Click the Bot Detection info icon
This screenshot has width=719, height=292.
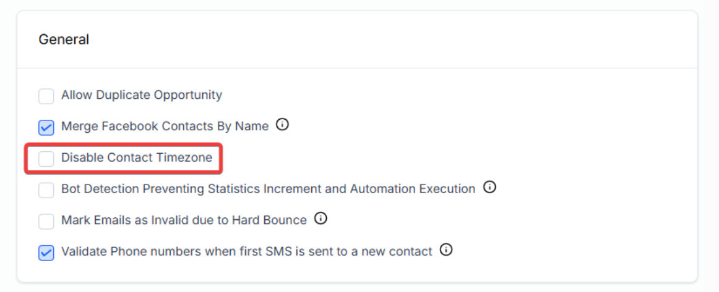pos(489,188)
